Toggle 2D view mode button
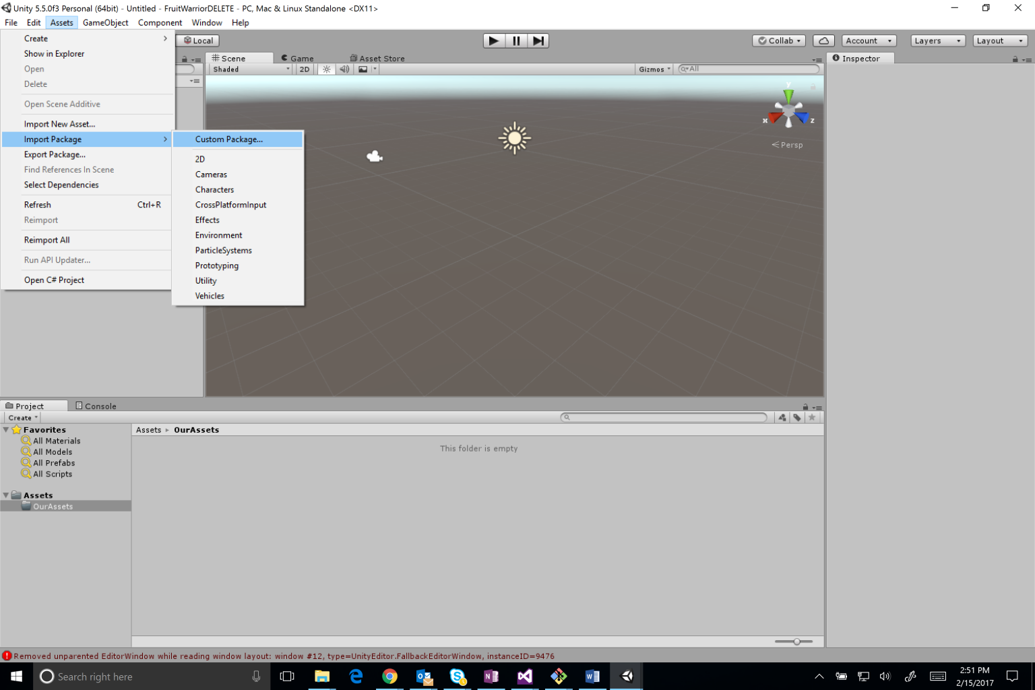Image resolution: width=1035 pixels, height=690 pixels. [305, 69]
